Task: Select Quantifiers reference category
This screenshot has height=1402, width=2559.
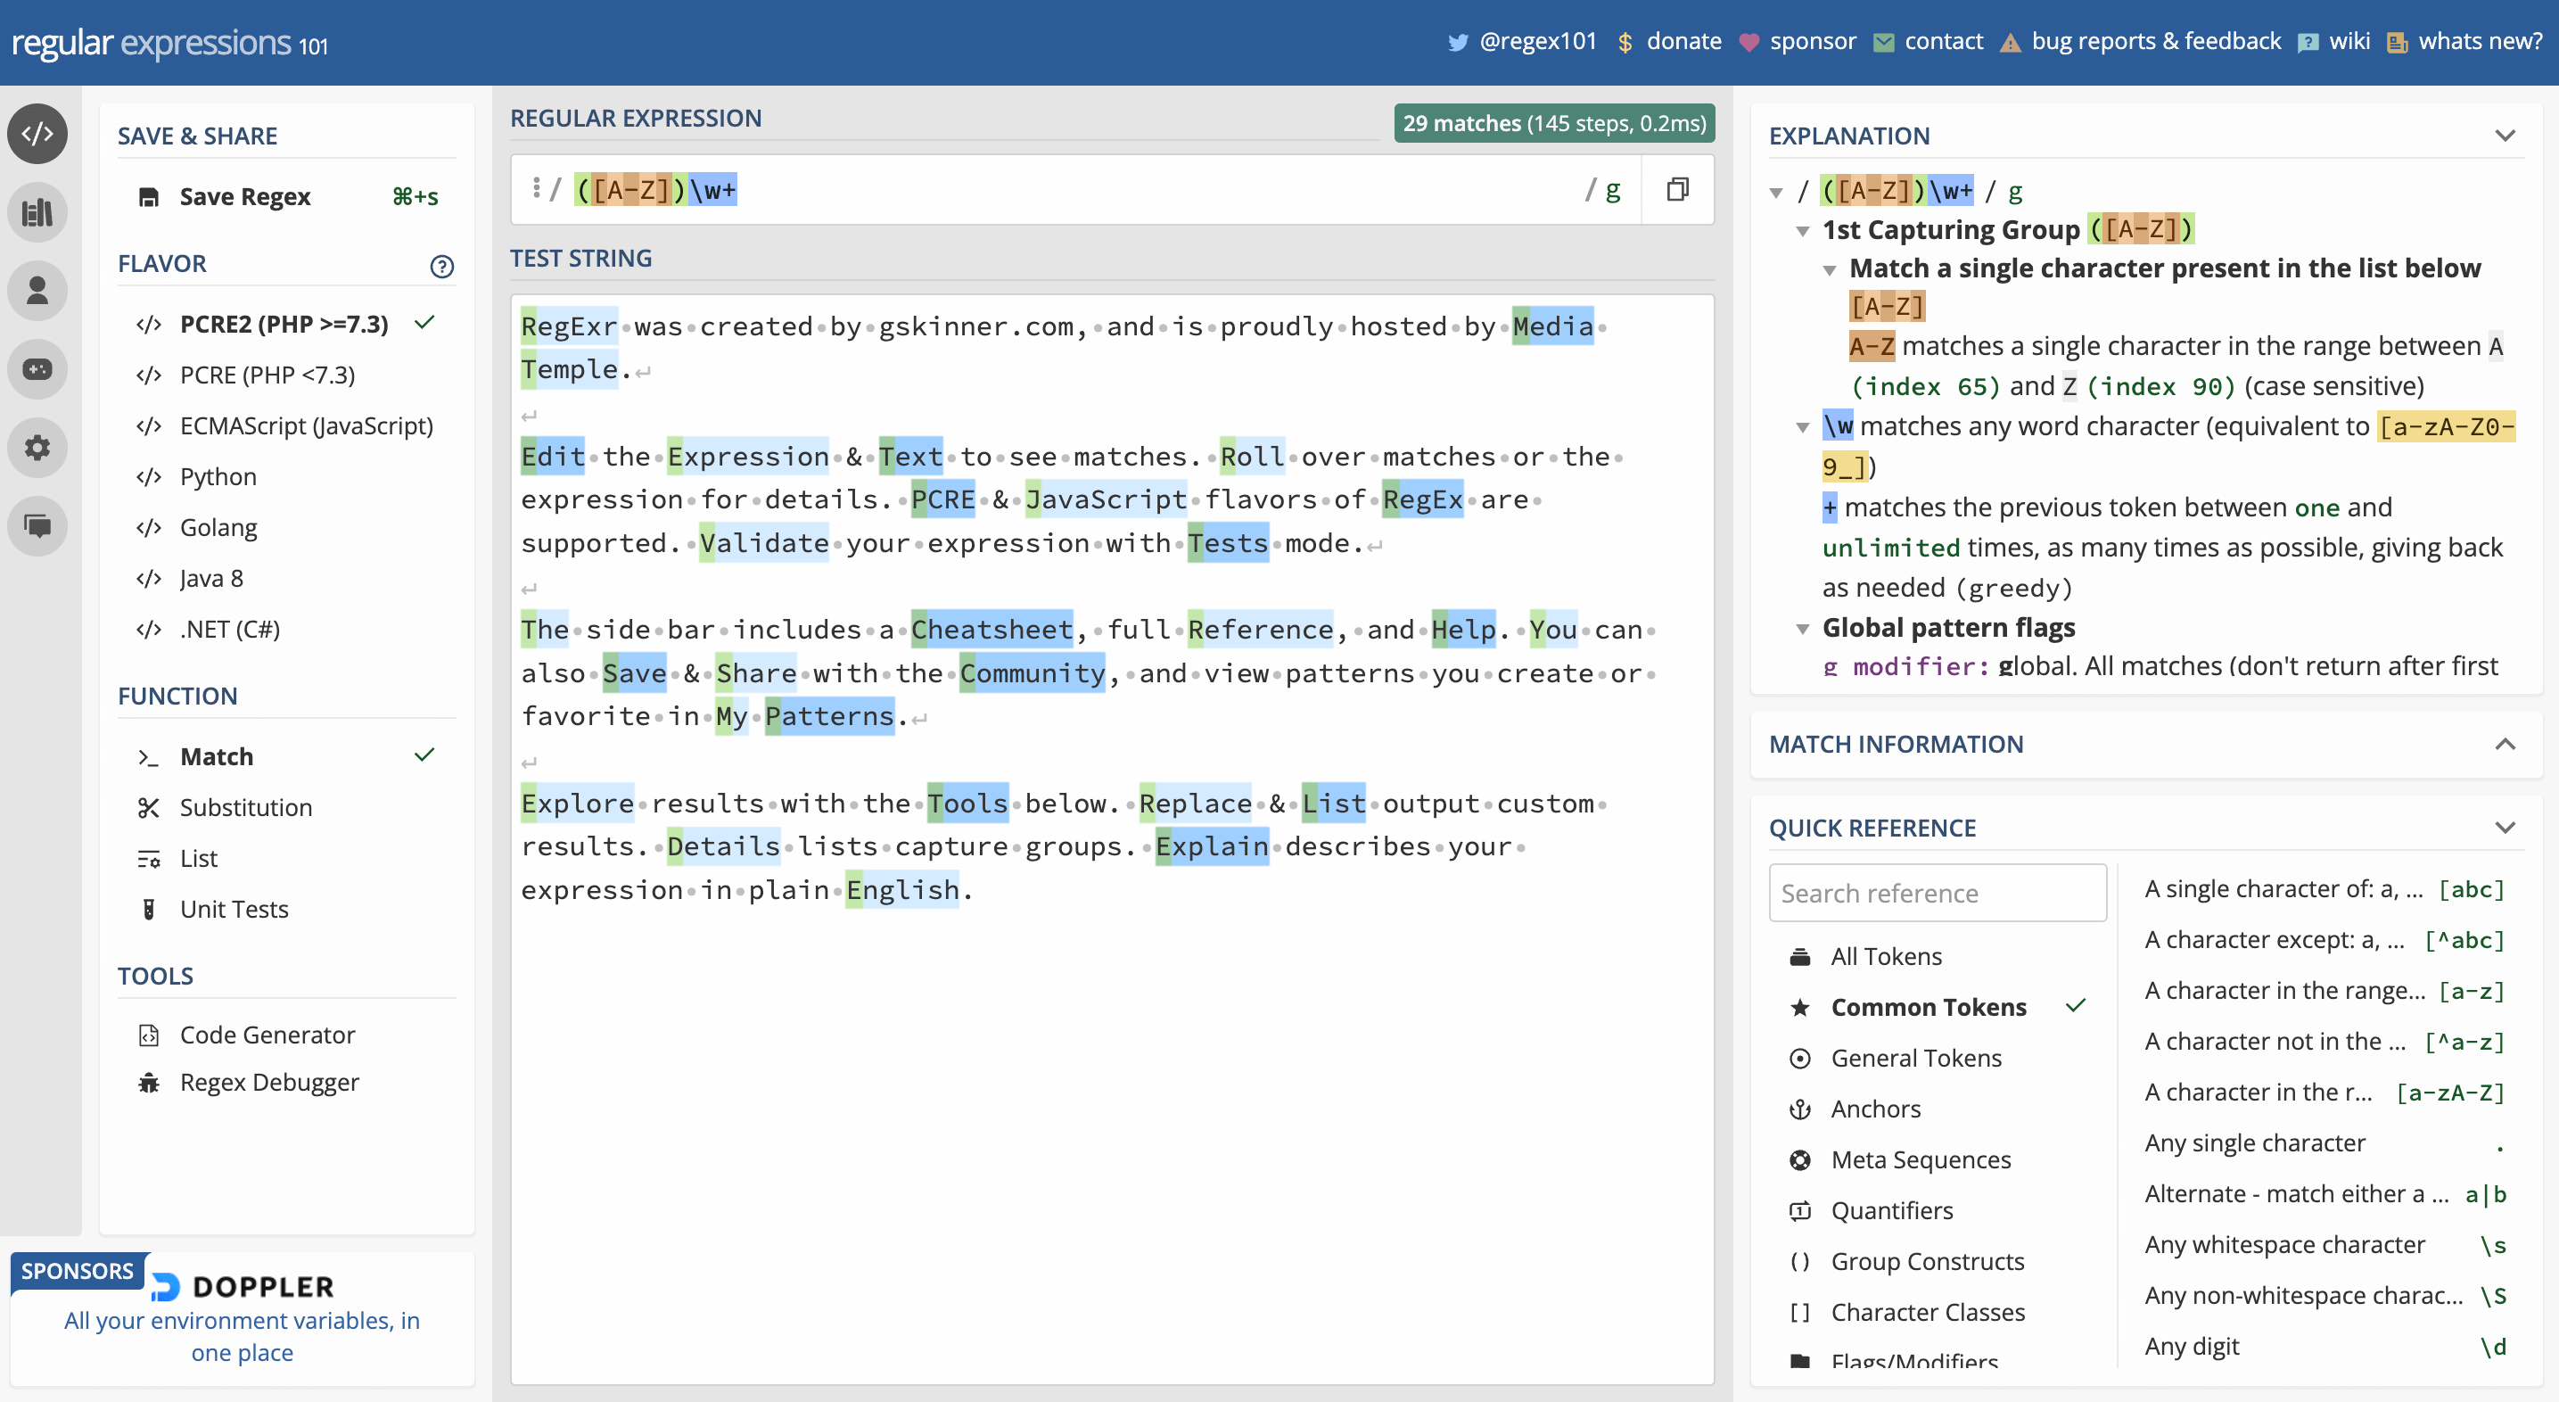Action: pos(1890,1210)
